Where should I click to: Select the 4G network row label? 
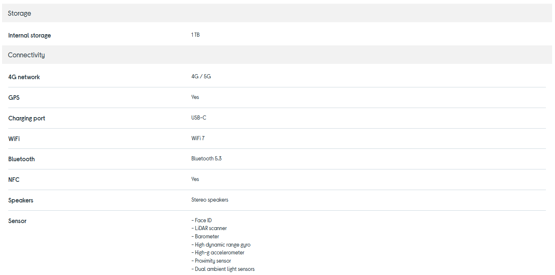pyautogui.click(x=24, y=77)
